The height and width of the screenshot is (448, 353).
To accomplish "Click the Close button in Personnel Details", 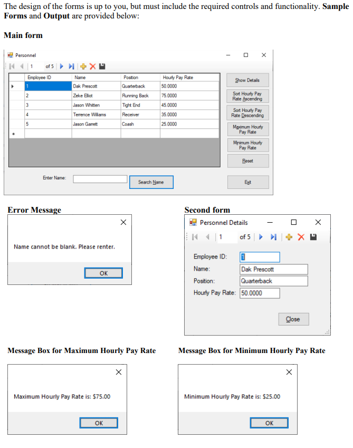I will tap(293, 319).
